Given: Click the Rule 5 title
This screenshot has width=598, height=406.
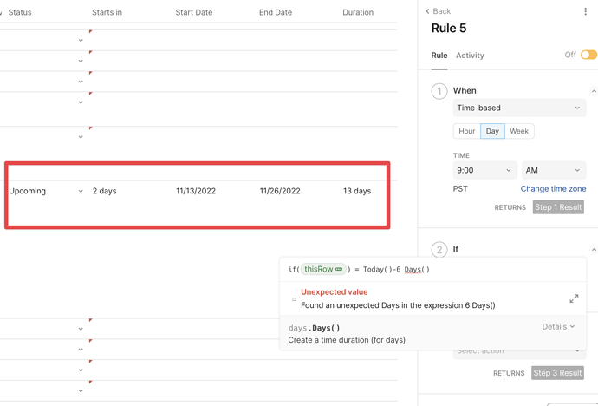Looking at the screenshot, I should 449,29.
